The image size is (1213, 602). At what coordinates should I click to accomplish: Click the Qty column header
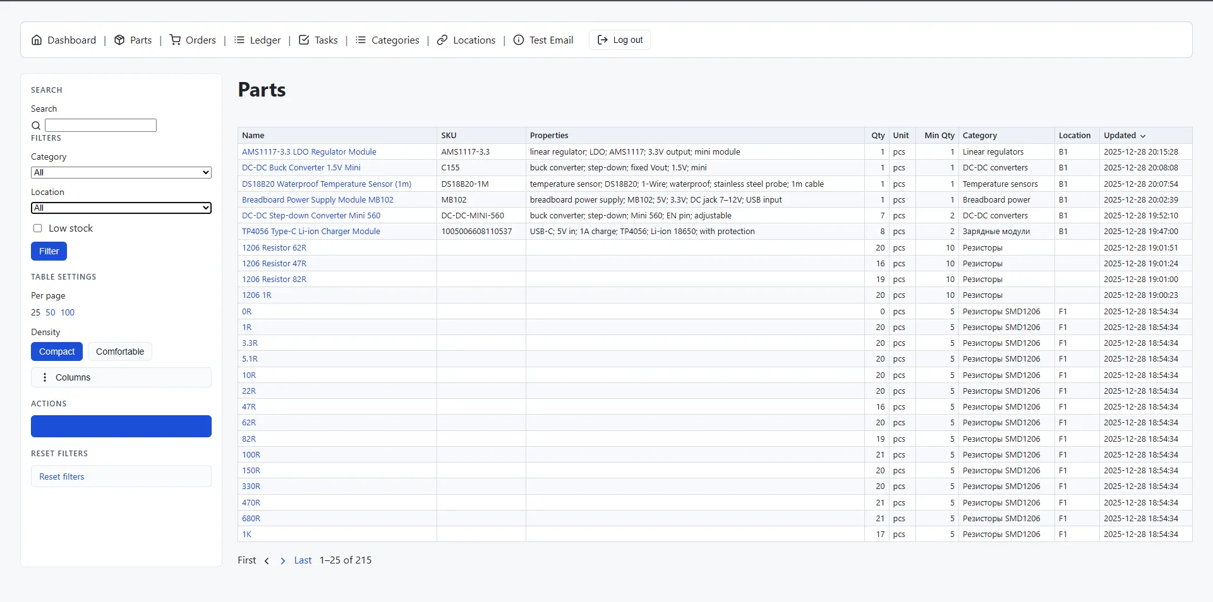[878, 136]
